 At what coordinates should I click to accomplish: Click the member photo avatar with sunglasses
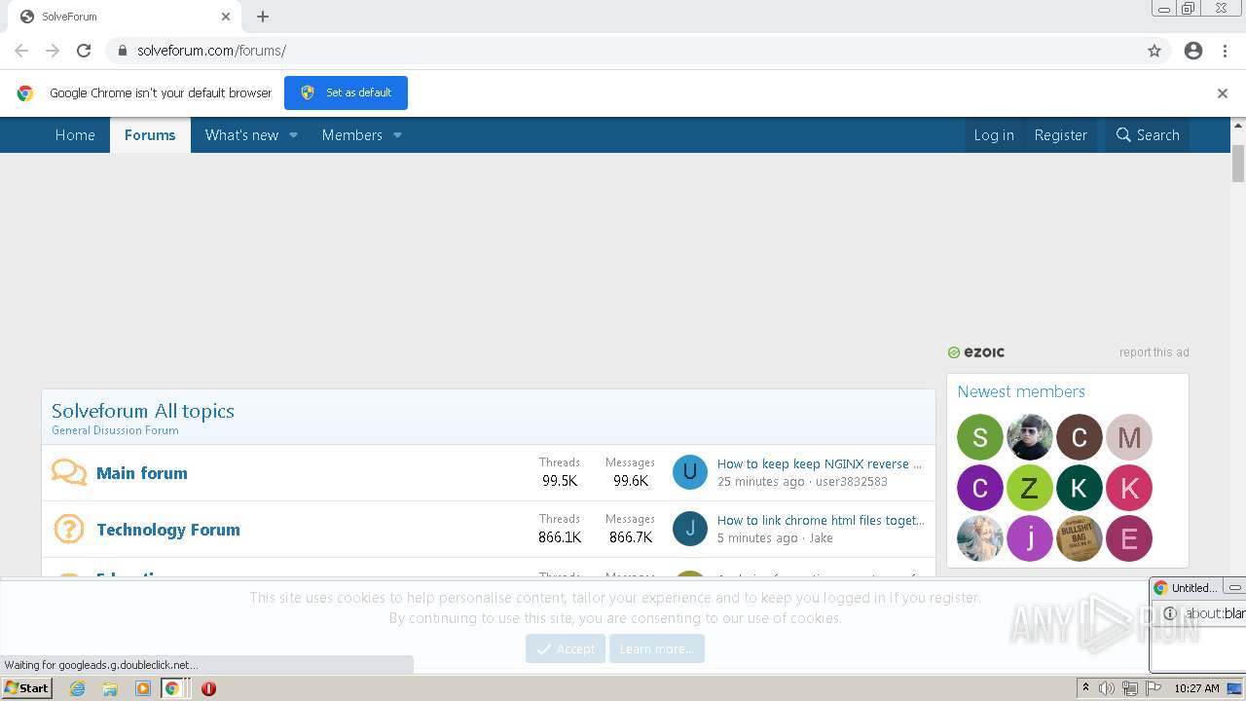click(x=1030, y=437)
